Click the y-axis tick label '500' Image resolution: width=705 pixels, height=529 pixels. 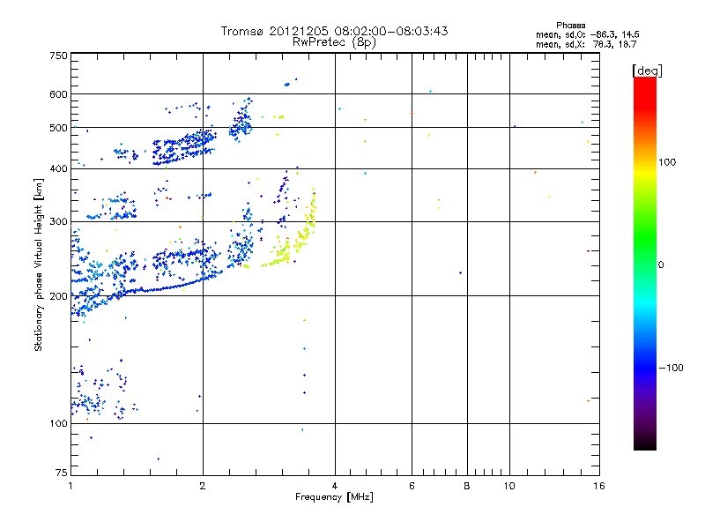click(x=59, y=128)
